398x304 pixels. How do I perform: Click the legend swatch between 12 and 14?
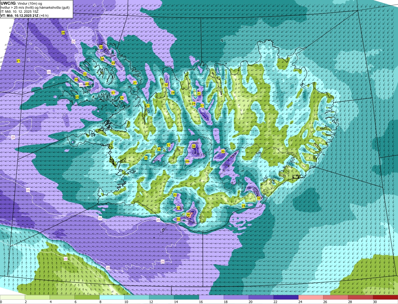pyautogui.click(x=162, y=297)
